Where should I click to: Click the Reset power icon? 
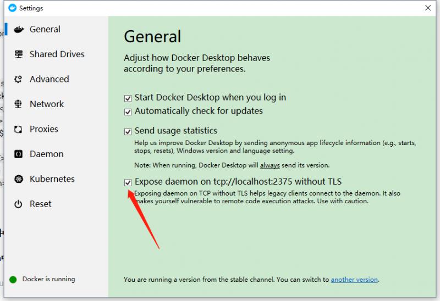18,204
